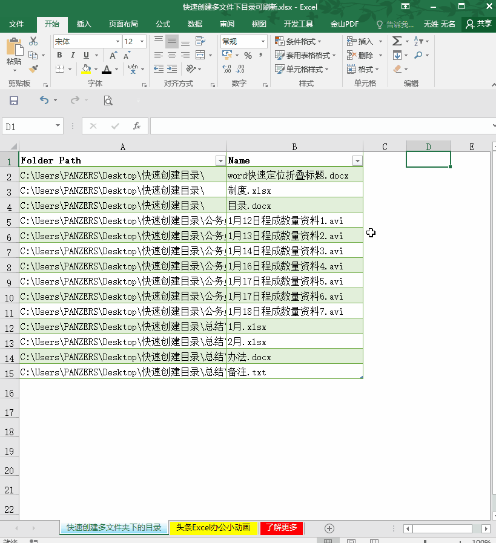Open Folder Path filter dropdown
Viewport: 496px width, 543px height.
click(220, 160)
